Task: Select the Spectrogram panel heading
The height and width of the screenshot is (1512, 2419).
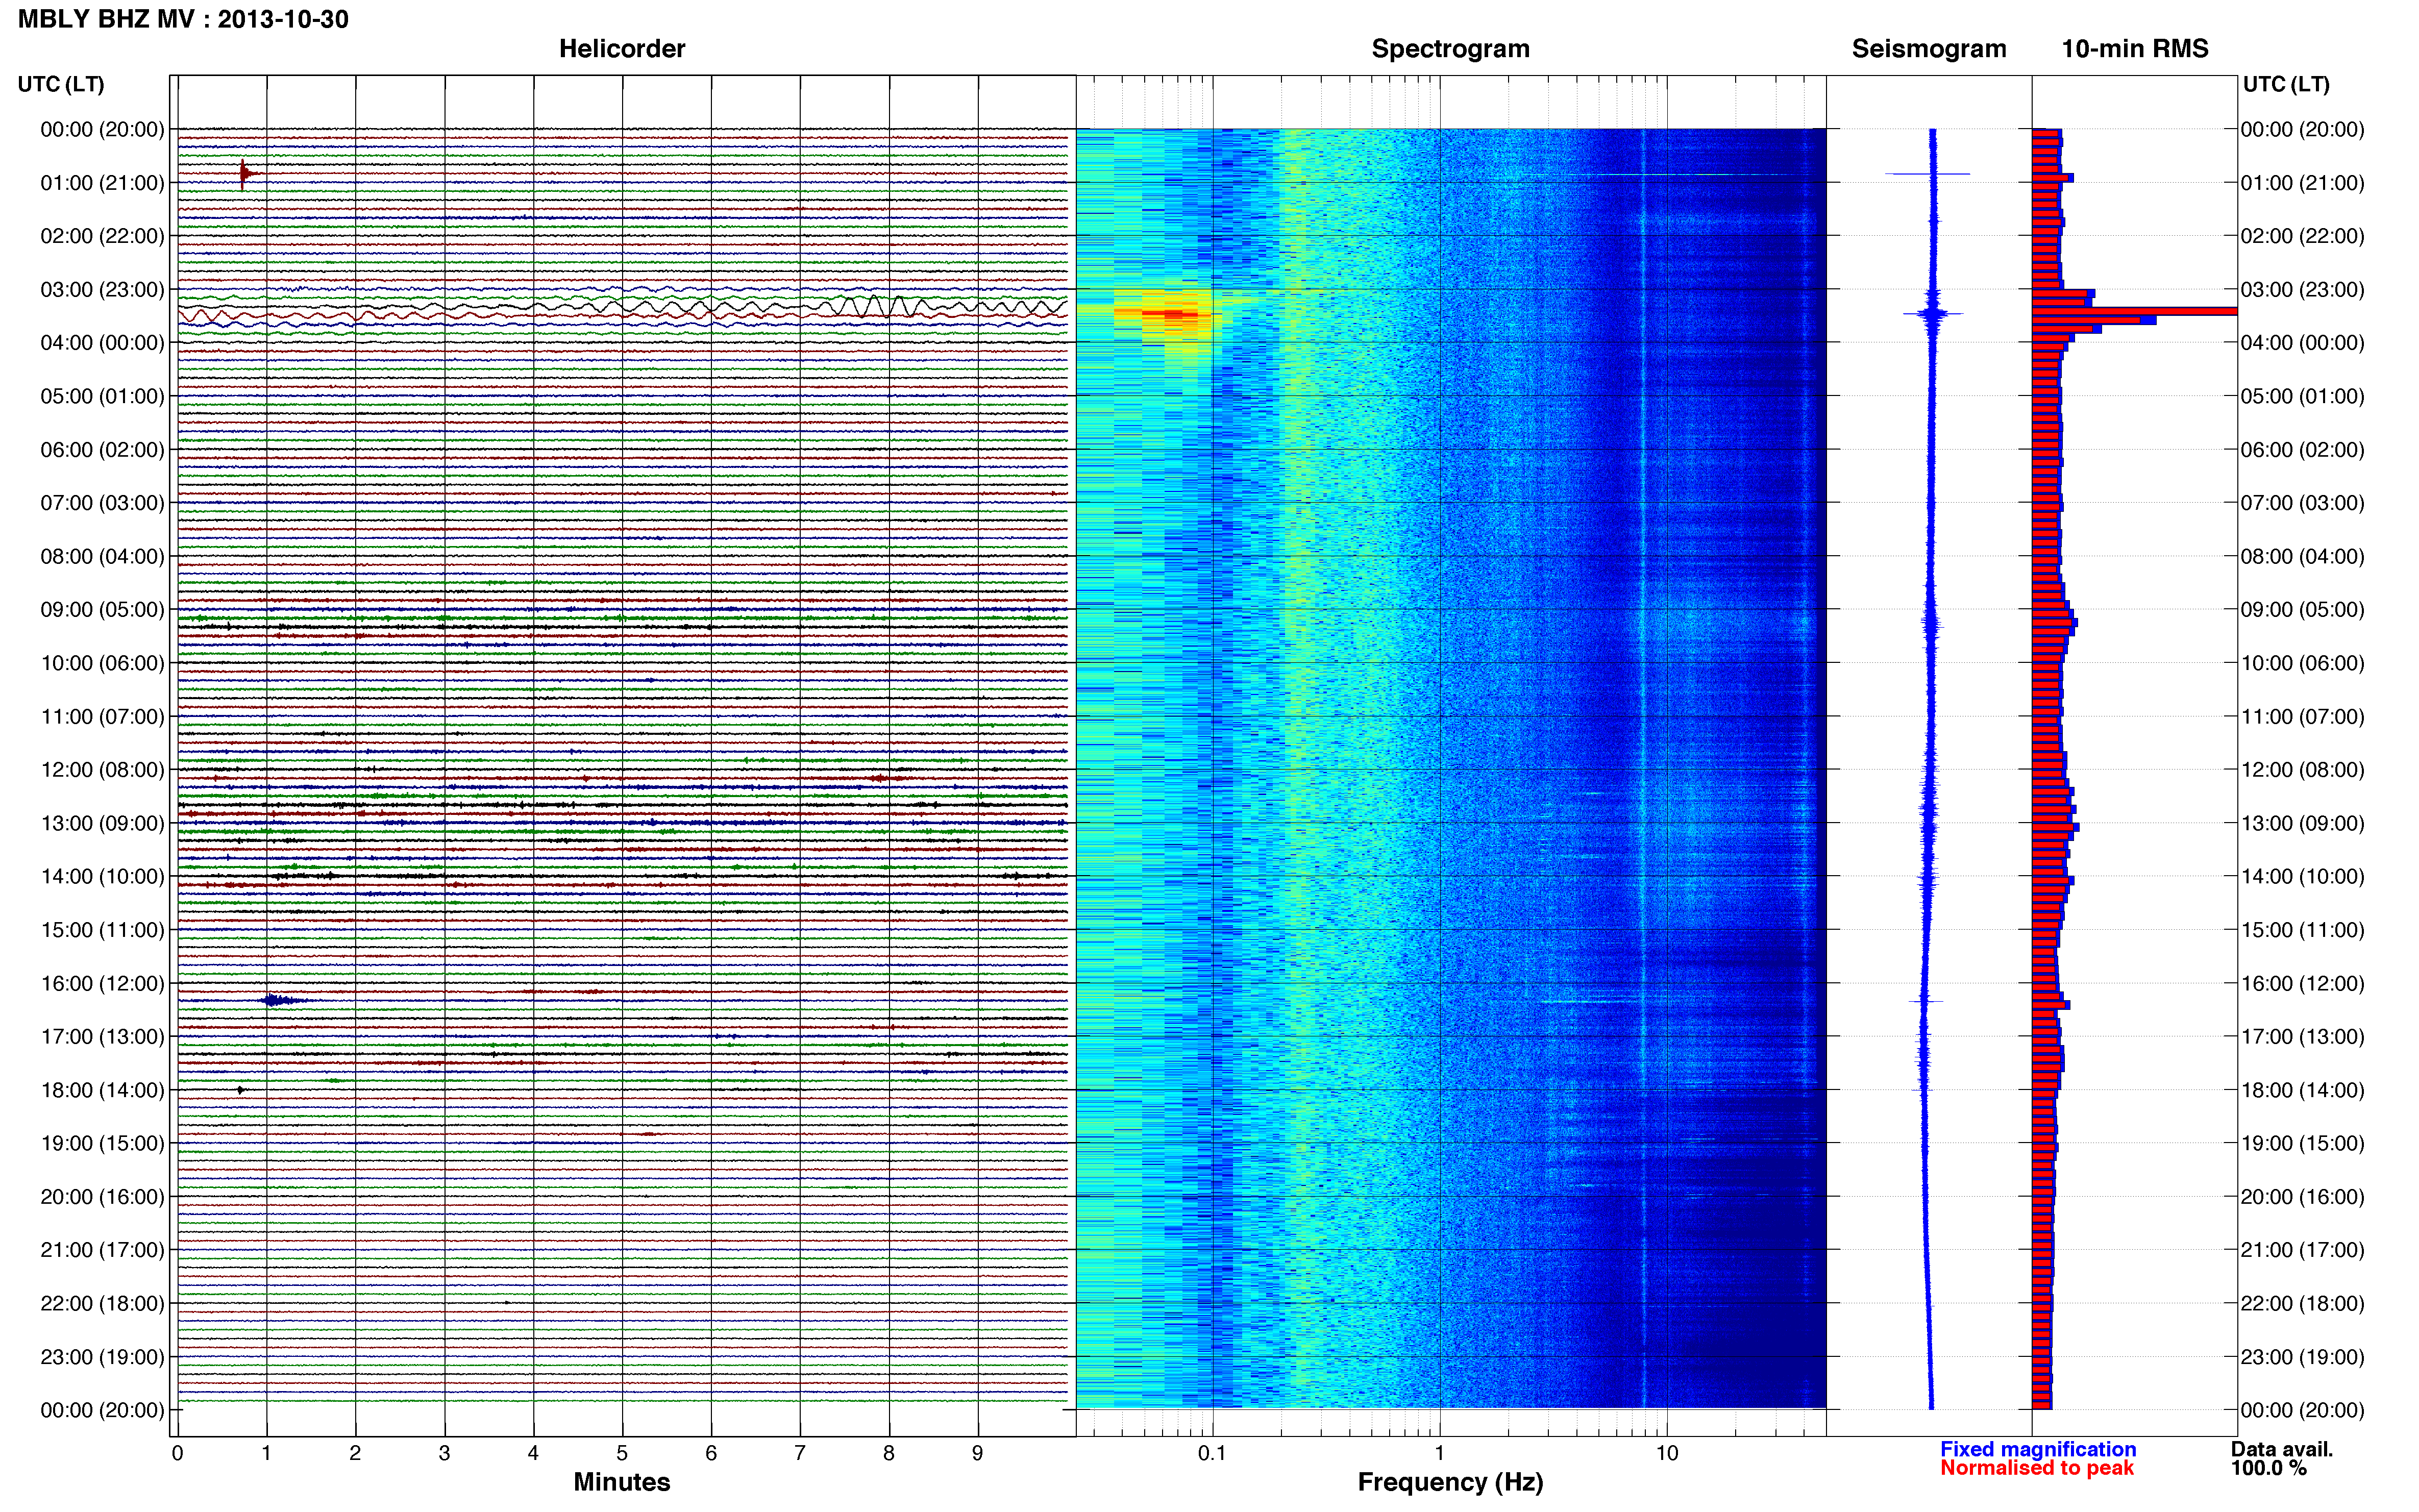Action: tap(1450, 49)
